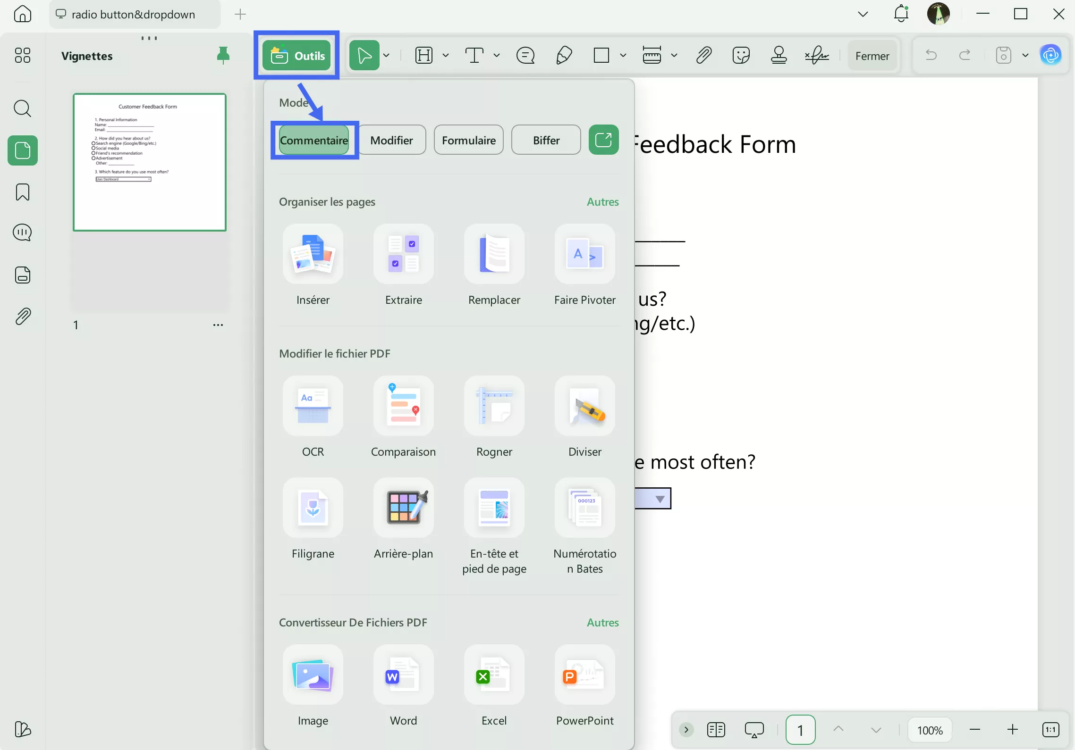The image size is (1075, 750).
Task: Select the Rogner crop tool
Action: (494, 406)
